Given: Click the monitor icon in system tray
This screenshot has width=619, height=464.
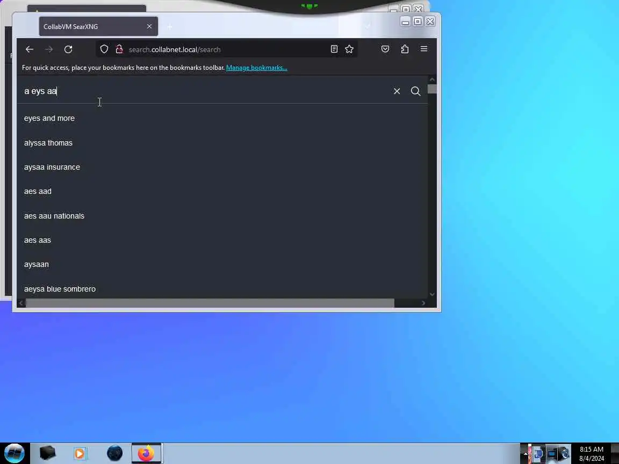Looking at the screenshot, I should click(x=551, y=453).
